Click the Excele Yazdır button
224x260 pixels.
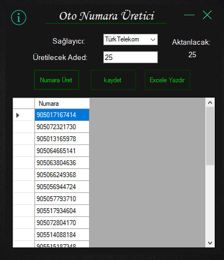point(167,80)
